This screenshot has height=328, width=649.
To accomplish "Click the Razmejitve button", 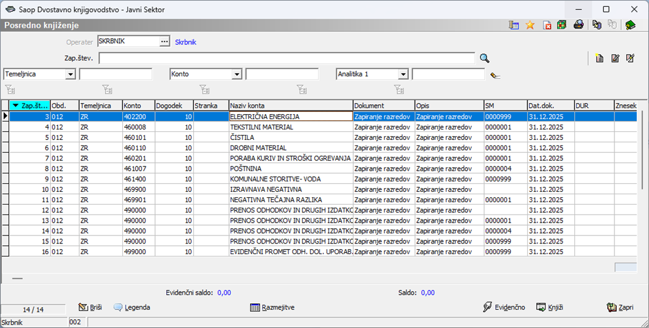I will tap(272, 307).
